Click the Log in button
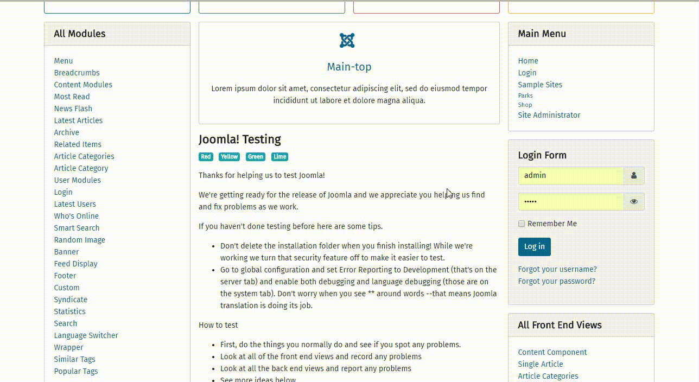The image size is (699, 382). (x=535, y=247)
